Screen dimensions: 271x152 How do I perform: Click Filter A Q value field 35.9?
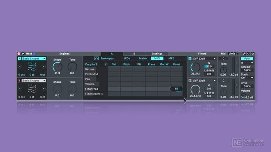(x=209, y=67)
